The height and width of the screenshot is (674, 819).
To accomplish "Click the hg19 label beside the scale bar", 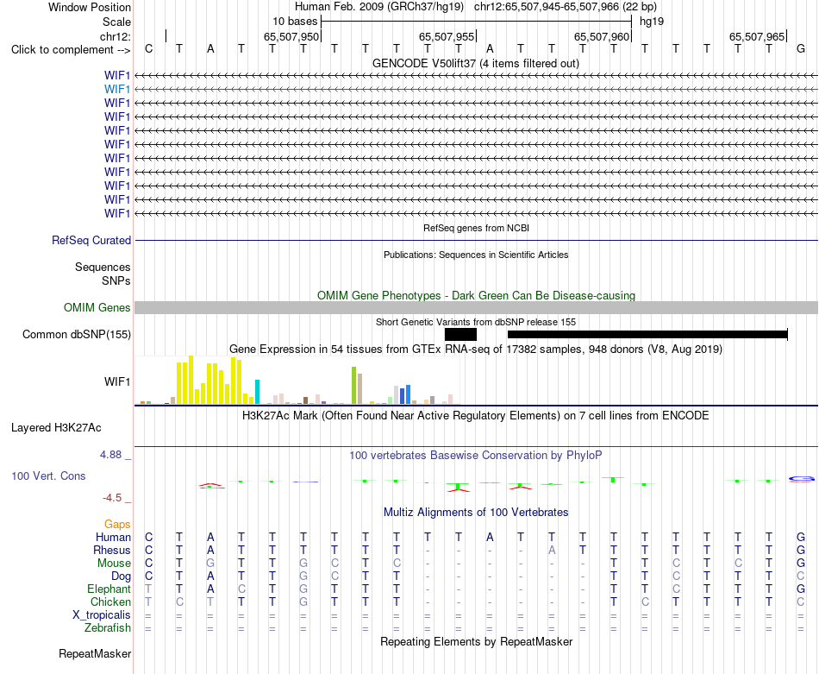I will (652, 22).
